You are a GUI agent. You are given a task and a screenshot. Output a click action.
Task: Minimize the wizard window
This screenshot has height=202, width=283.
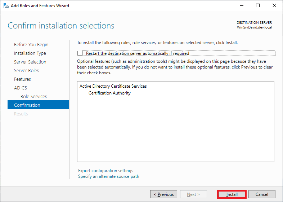click(x=242, y=6)
